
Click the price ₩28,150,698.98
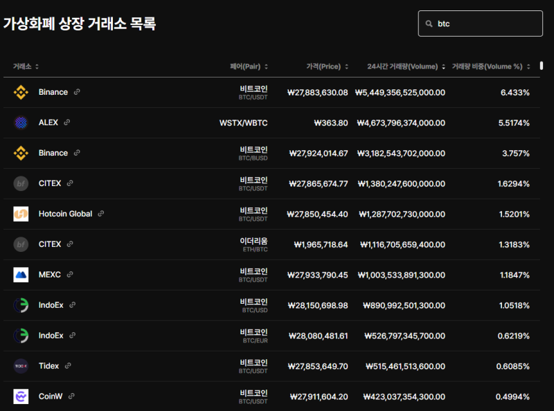tap(318, 305)
